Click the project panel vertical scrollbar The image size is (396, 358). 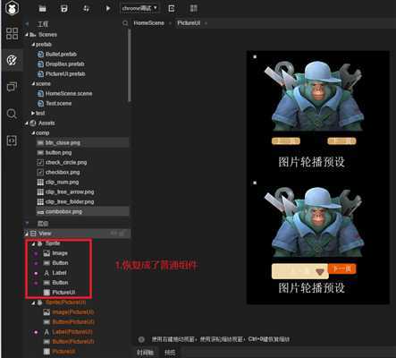[x=130, y=65]
